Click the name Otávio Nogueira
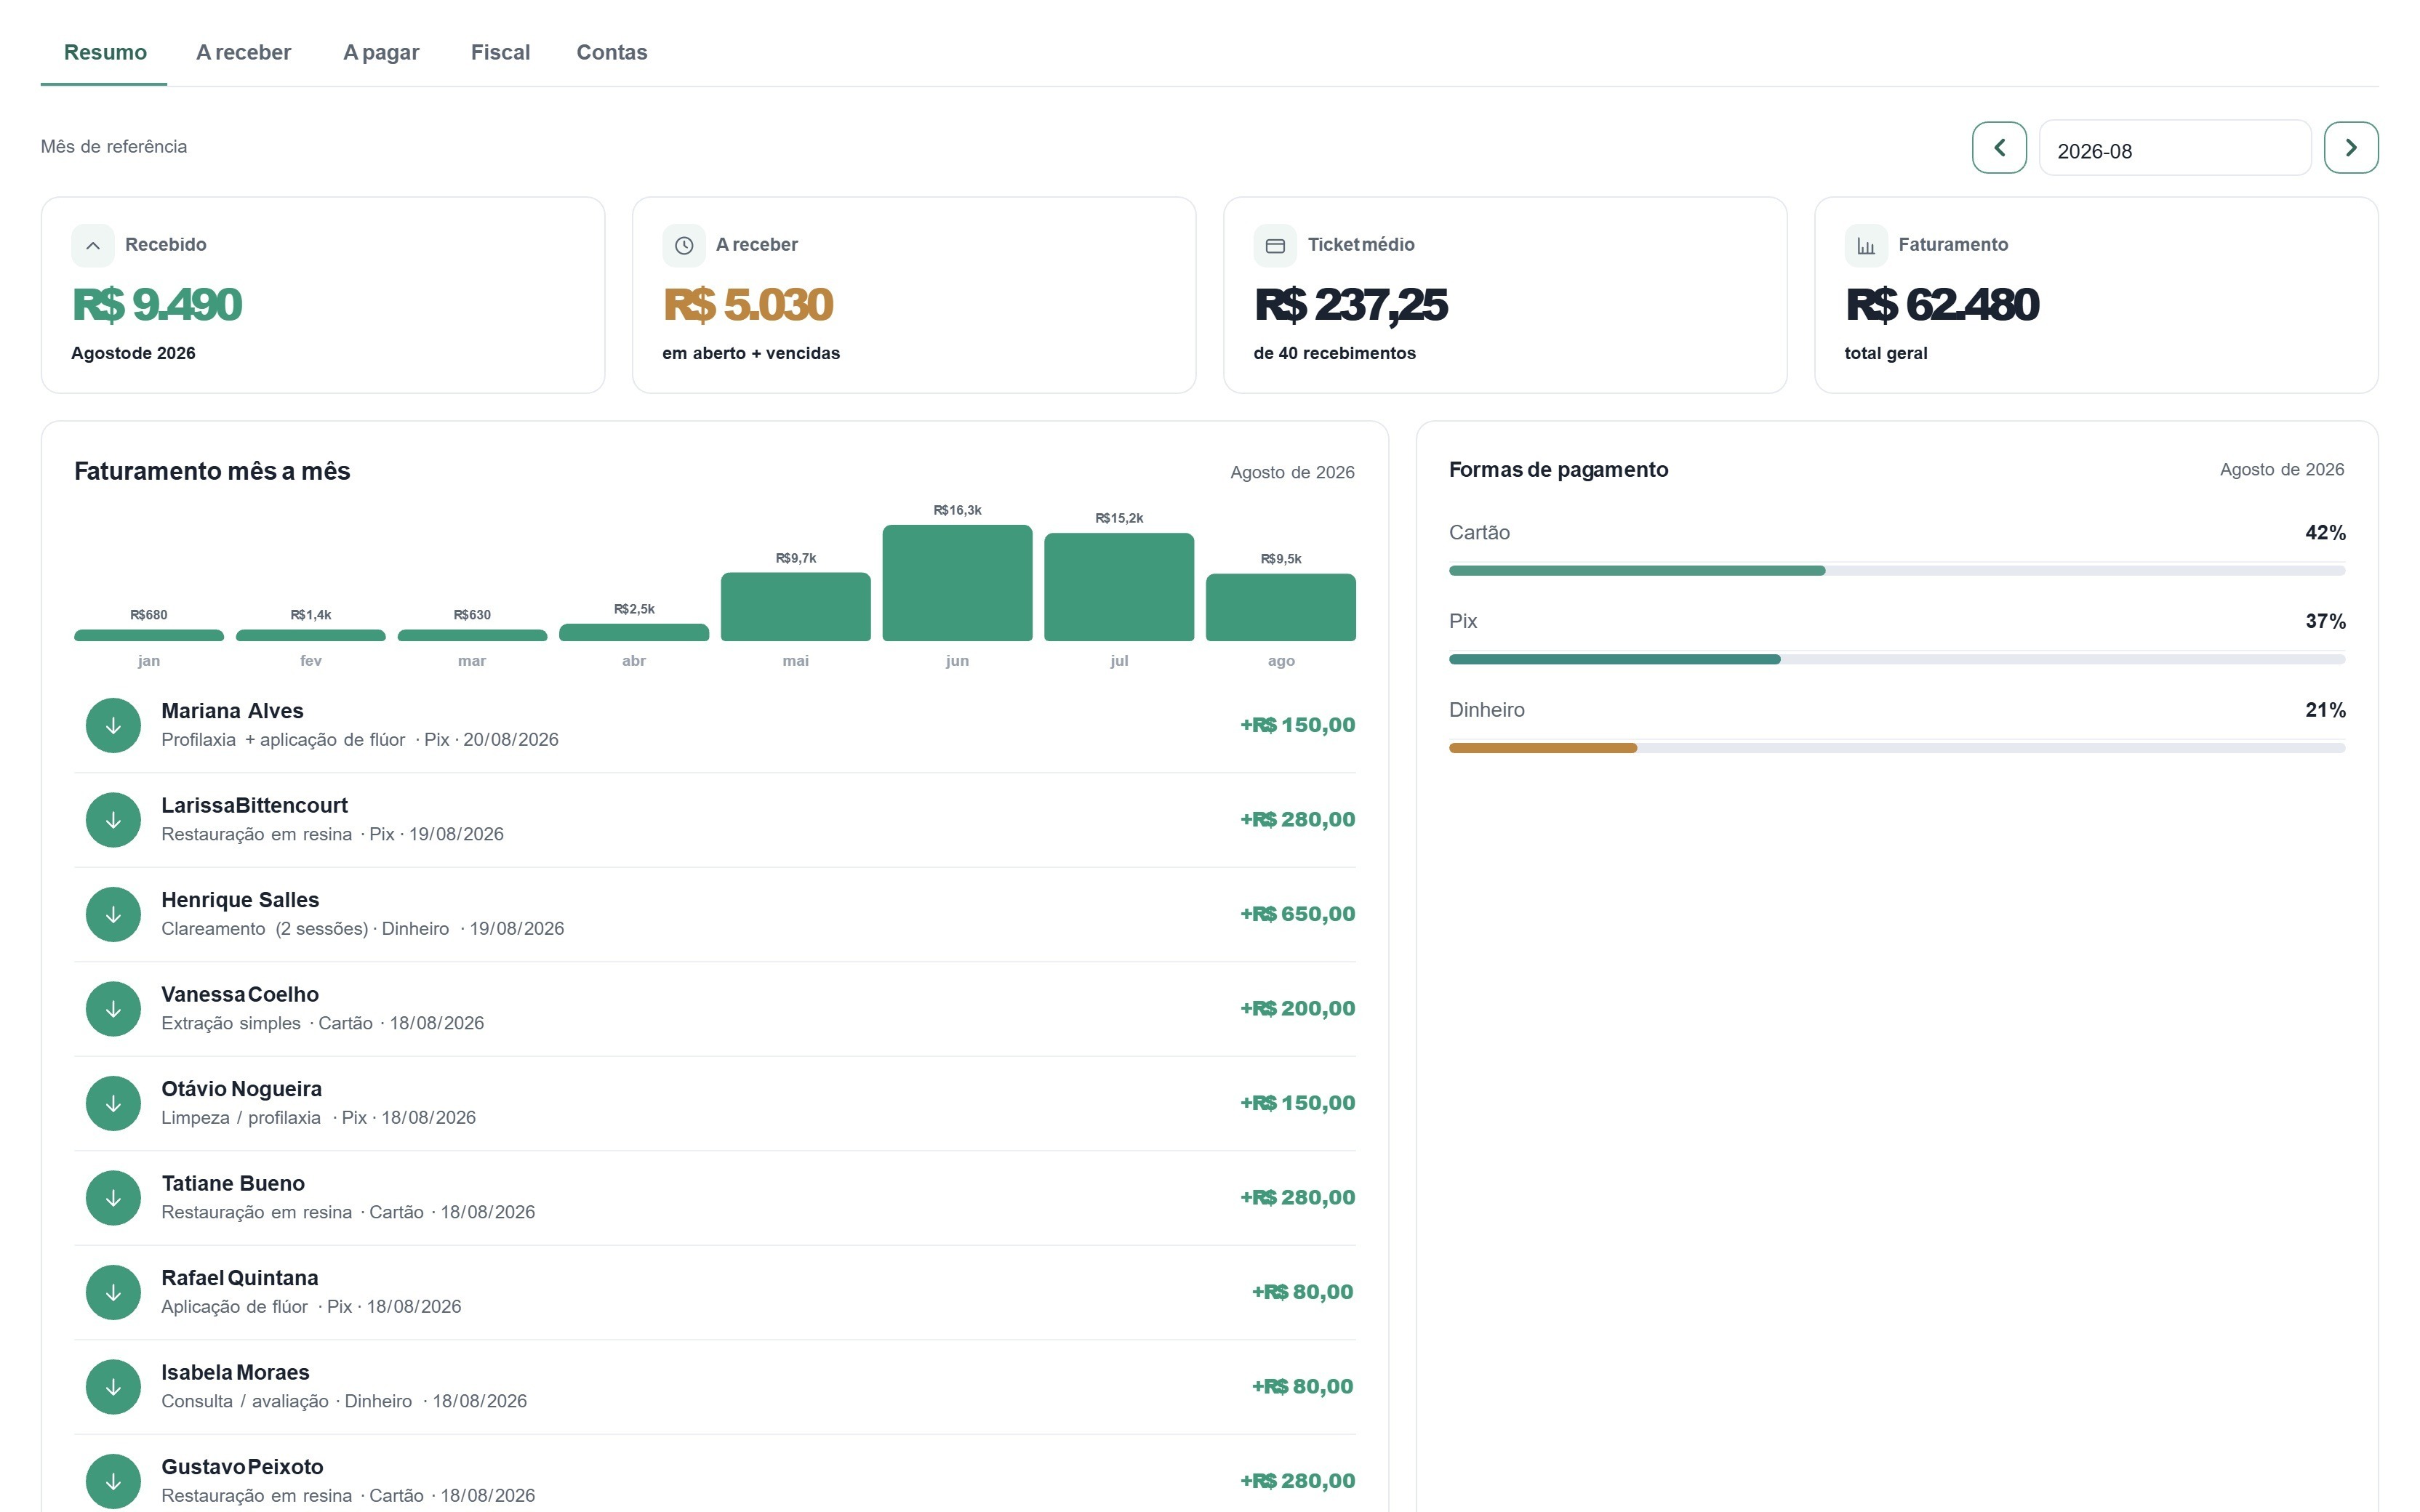 (x=241, y=1089)
